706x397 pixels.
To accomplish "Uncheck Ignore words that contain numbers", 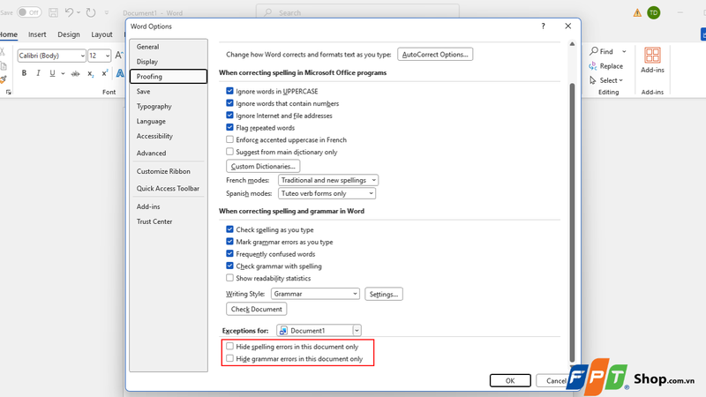I will (229, 103).
